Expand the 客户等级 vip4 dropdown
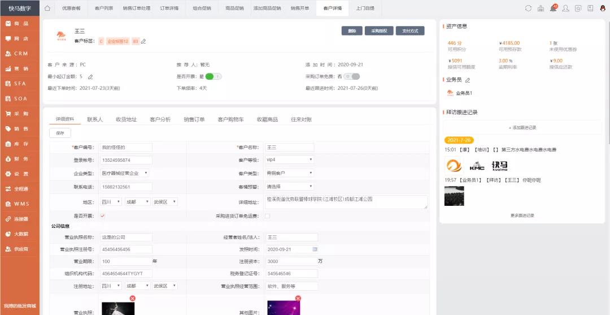Viewport: 610px width, 315px height. [x=289, y=160]
